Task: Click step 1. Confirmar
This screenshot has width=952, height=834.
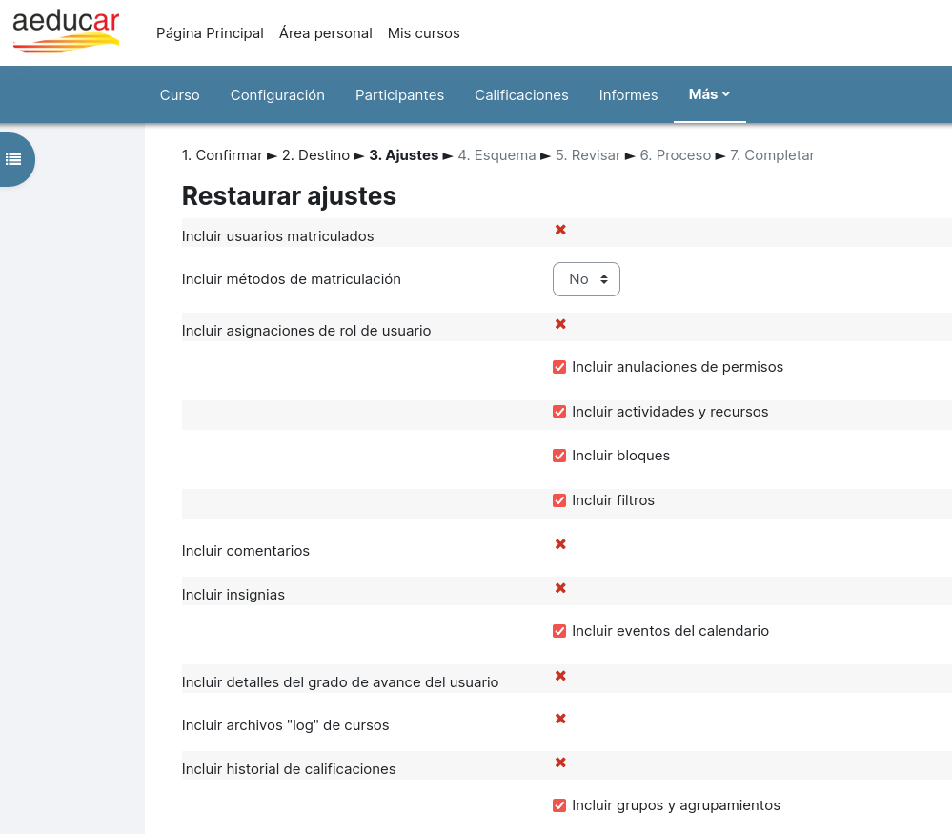Action: [x=222, y=155]
